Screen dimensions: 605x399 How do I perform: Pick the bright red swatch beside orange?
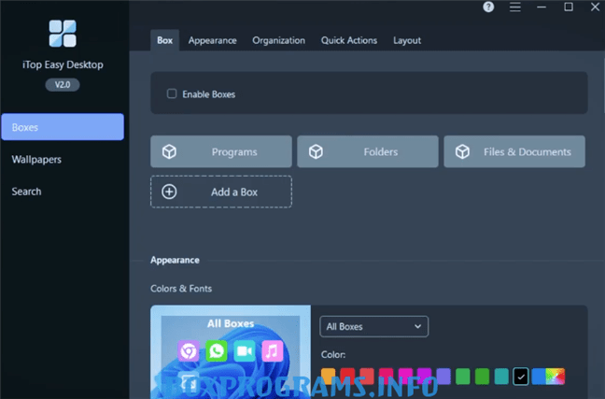click(x=347, y=377)
